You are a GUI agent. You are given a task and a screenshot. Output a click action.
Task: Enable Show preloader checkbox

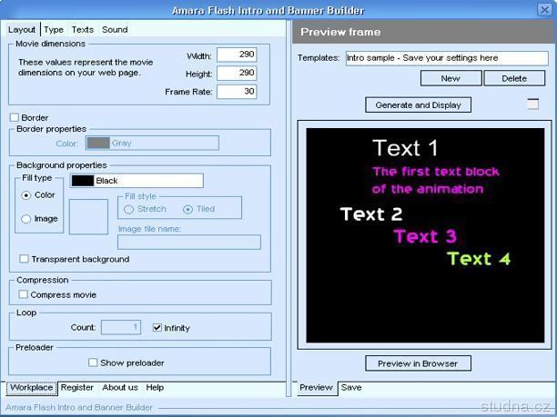tap(93, 362)
